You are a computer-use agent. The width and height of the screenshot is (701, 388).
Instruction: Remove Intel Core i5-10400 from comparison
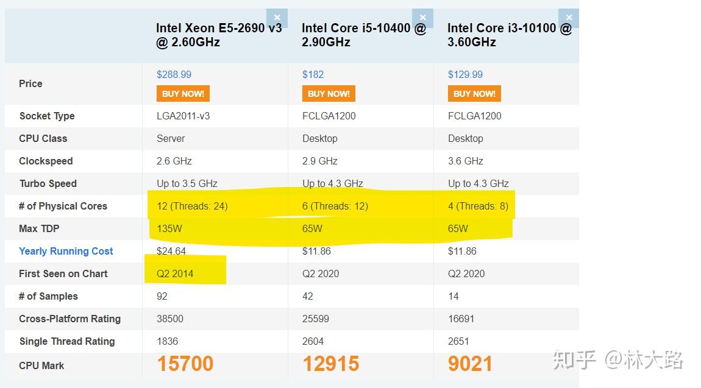(x=423, y=18)
